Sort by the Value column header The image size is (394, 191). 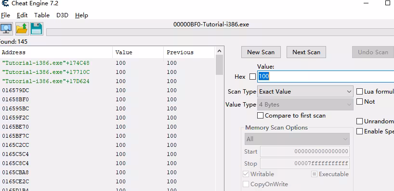(138, 52)
